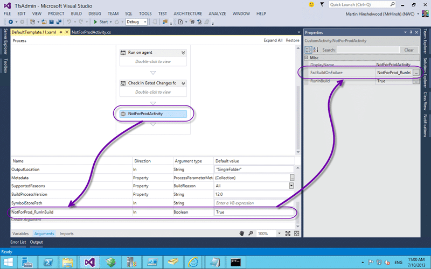Click the ellipsis button for FailBuildOnFailure
This screenshot has height=269, width=431.
416,73
